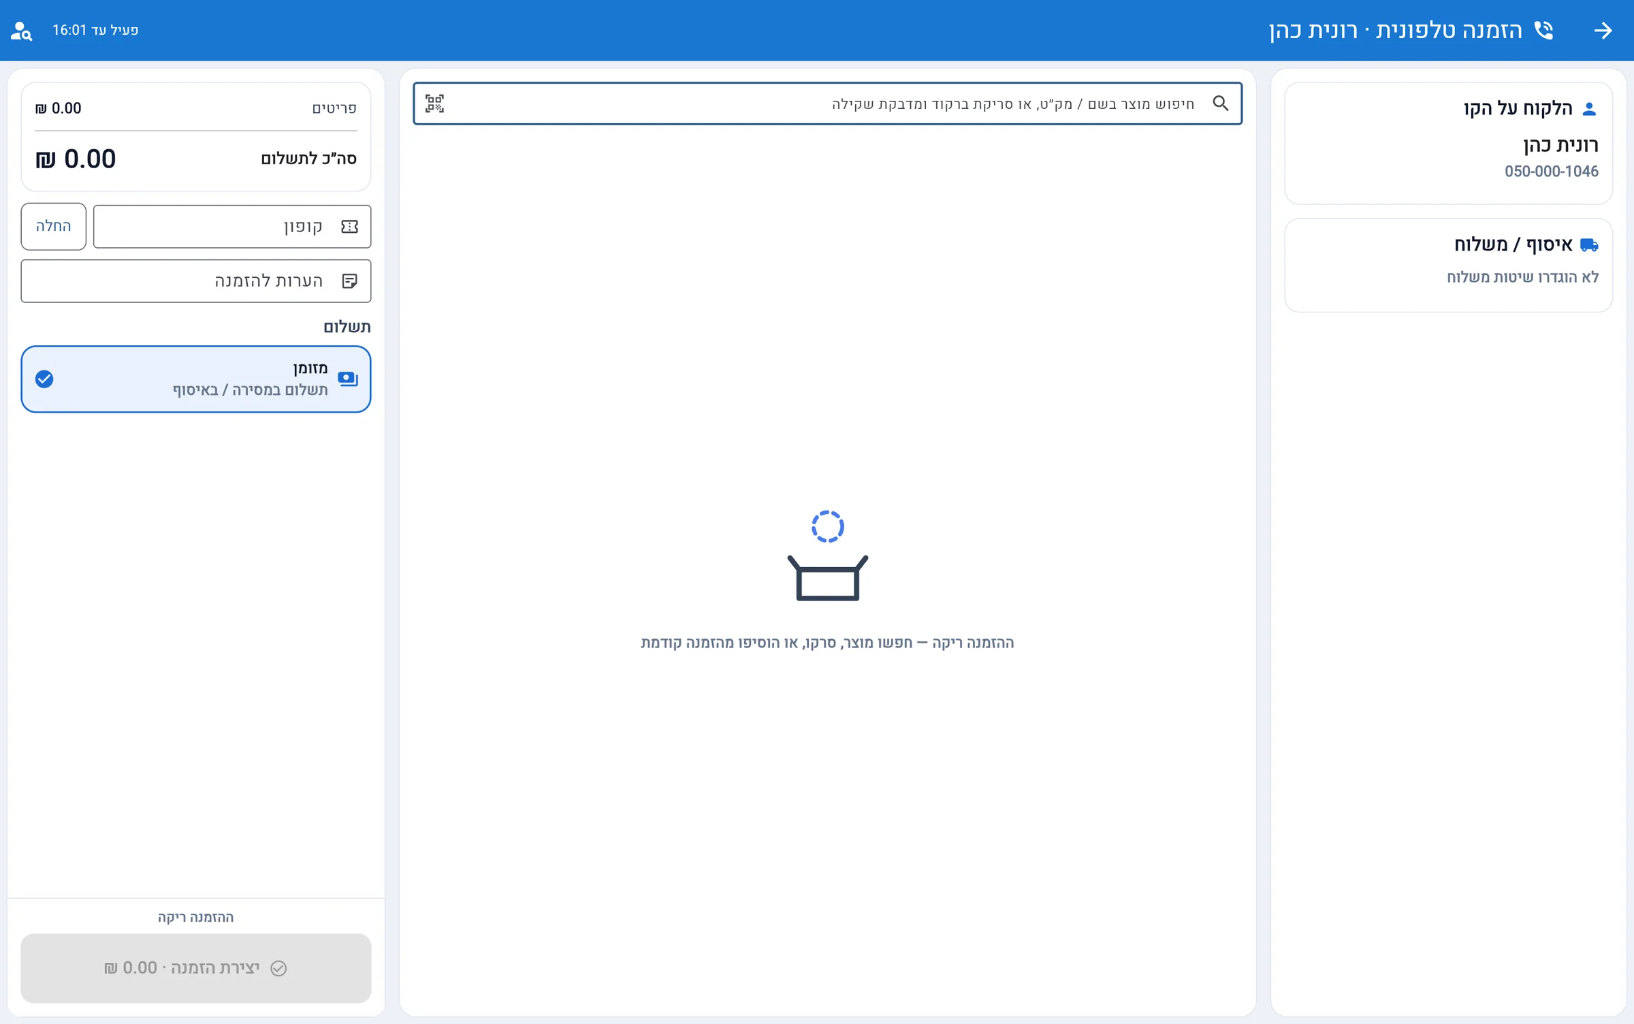The width and height of the screenshot is (1634, 1024).
Task: Click the cash payment icon
Action: (x=348, y=379)
